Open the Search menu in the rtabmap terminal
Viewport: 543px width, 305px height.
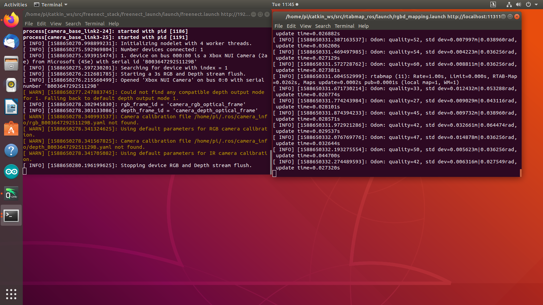click(322, 26)
